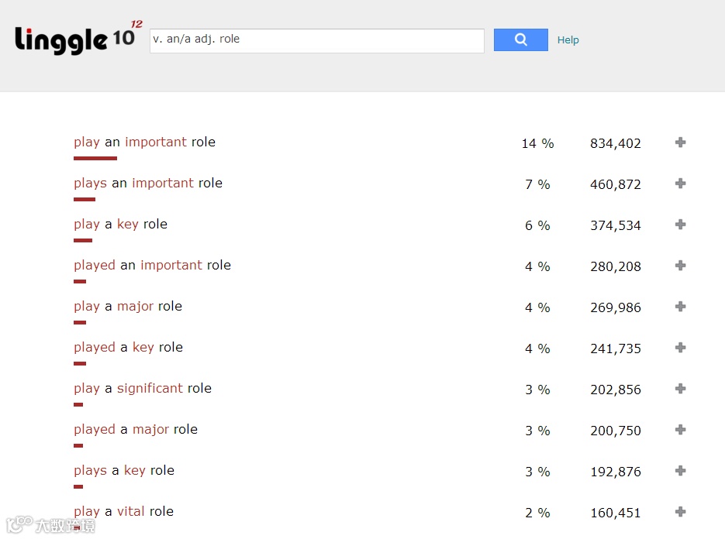Select the "play an important role" result

pos(144,142)
